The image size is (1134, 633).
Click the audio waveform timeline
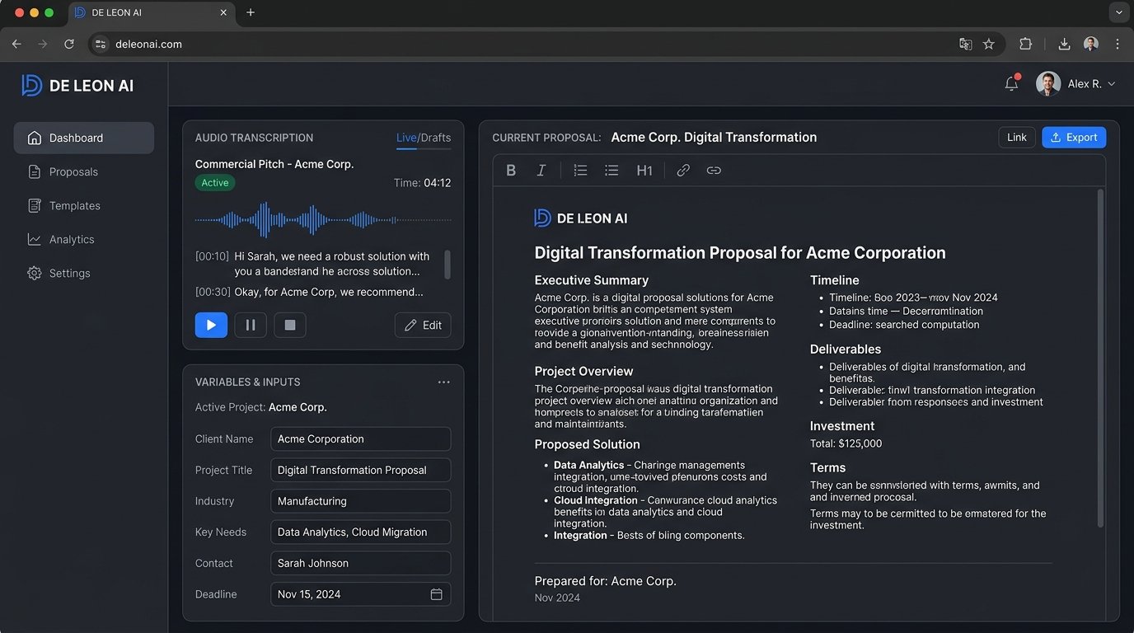323,220
